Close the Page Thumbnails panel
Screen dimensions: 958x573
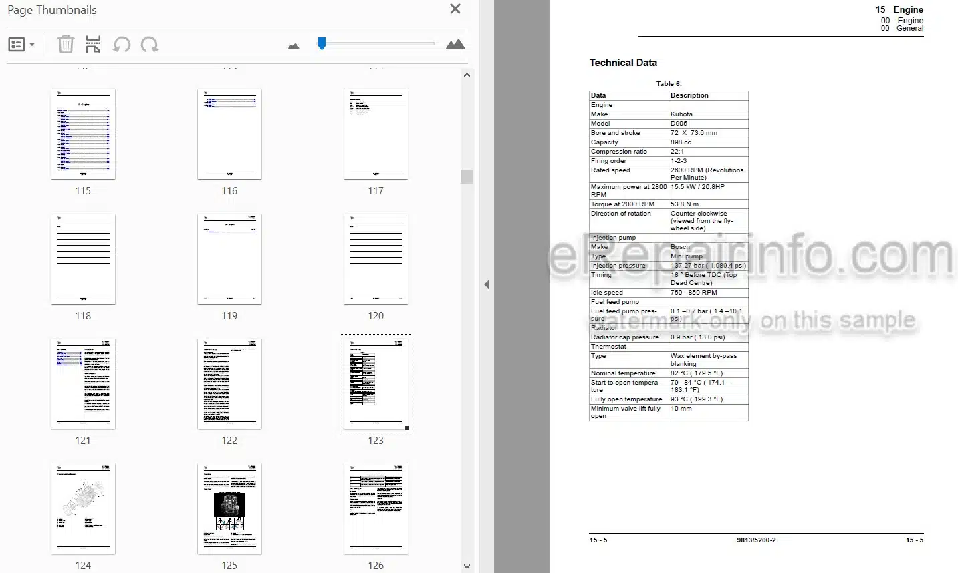coord(455,9)
